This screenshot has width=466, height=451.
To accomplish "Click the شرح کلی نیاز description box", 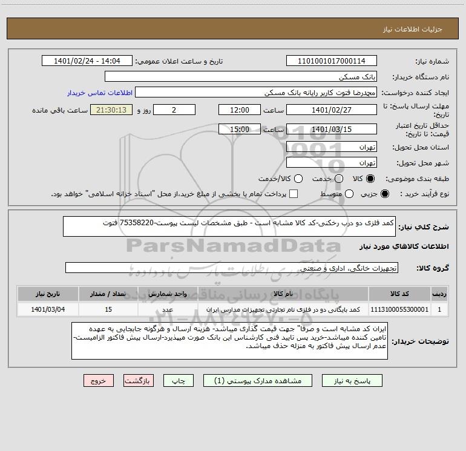I will (229, 226).
